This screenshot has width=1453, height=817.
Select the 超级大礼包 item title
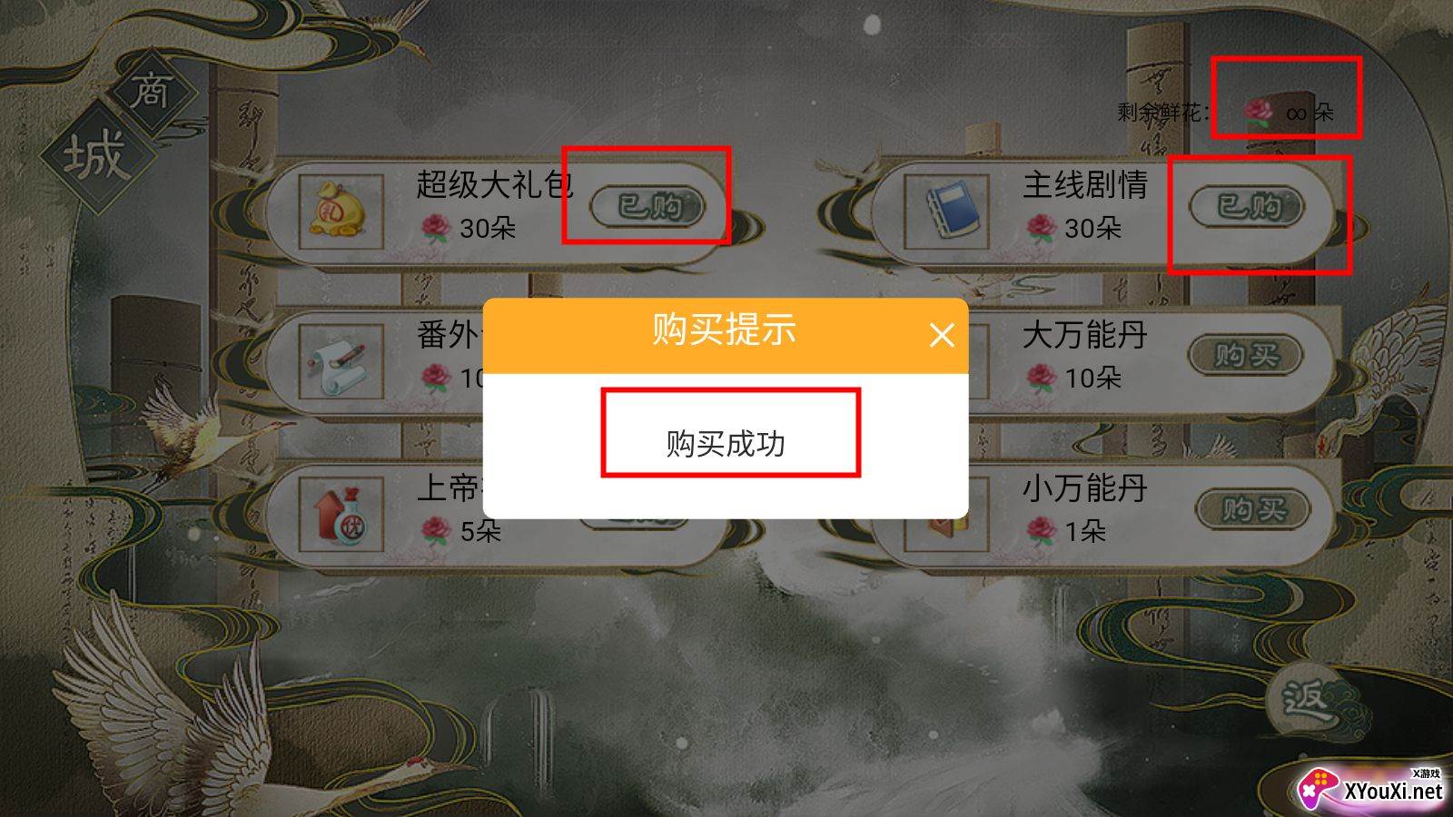tap(495, 184)
